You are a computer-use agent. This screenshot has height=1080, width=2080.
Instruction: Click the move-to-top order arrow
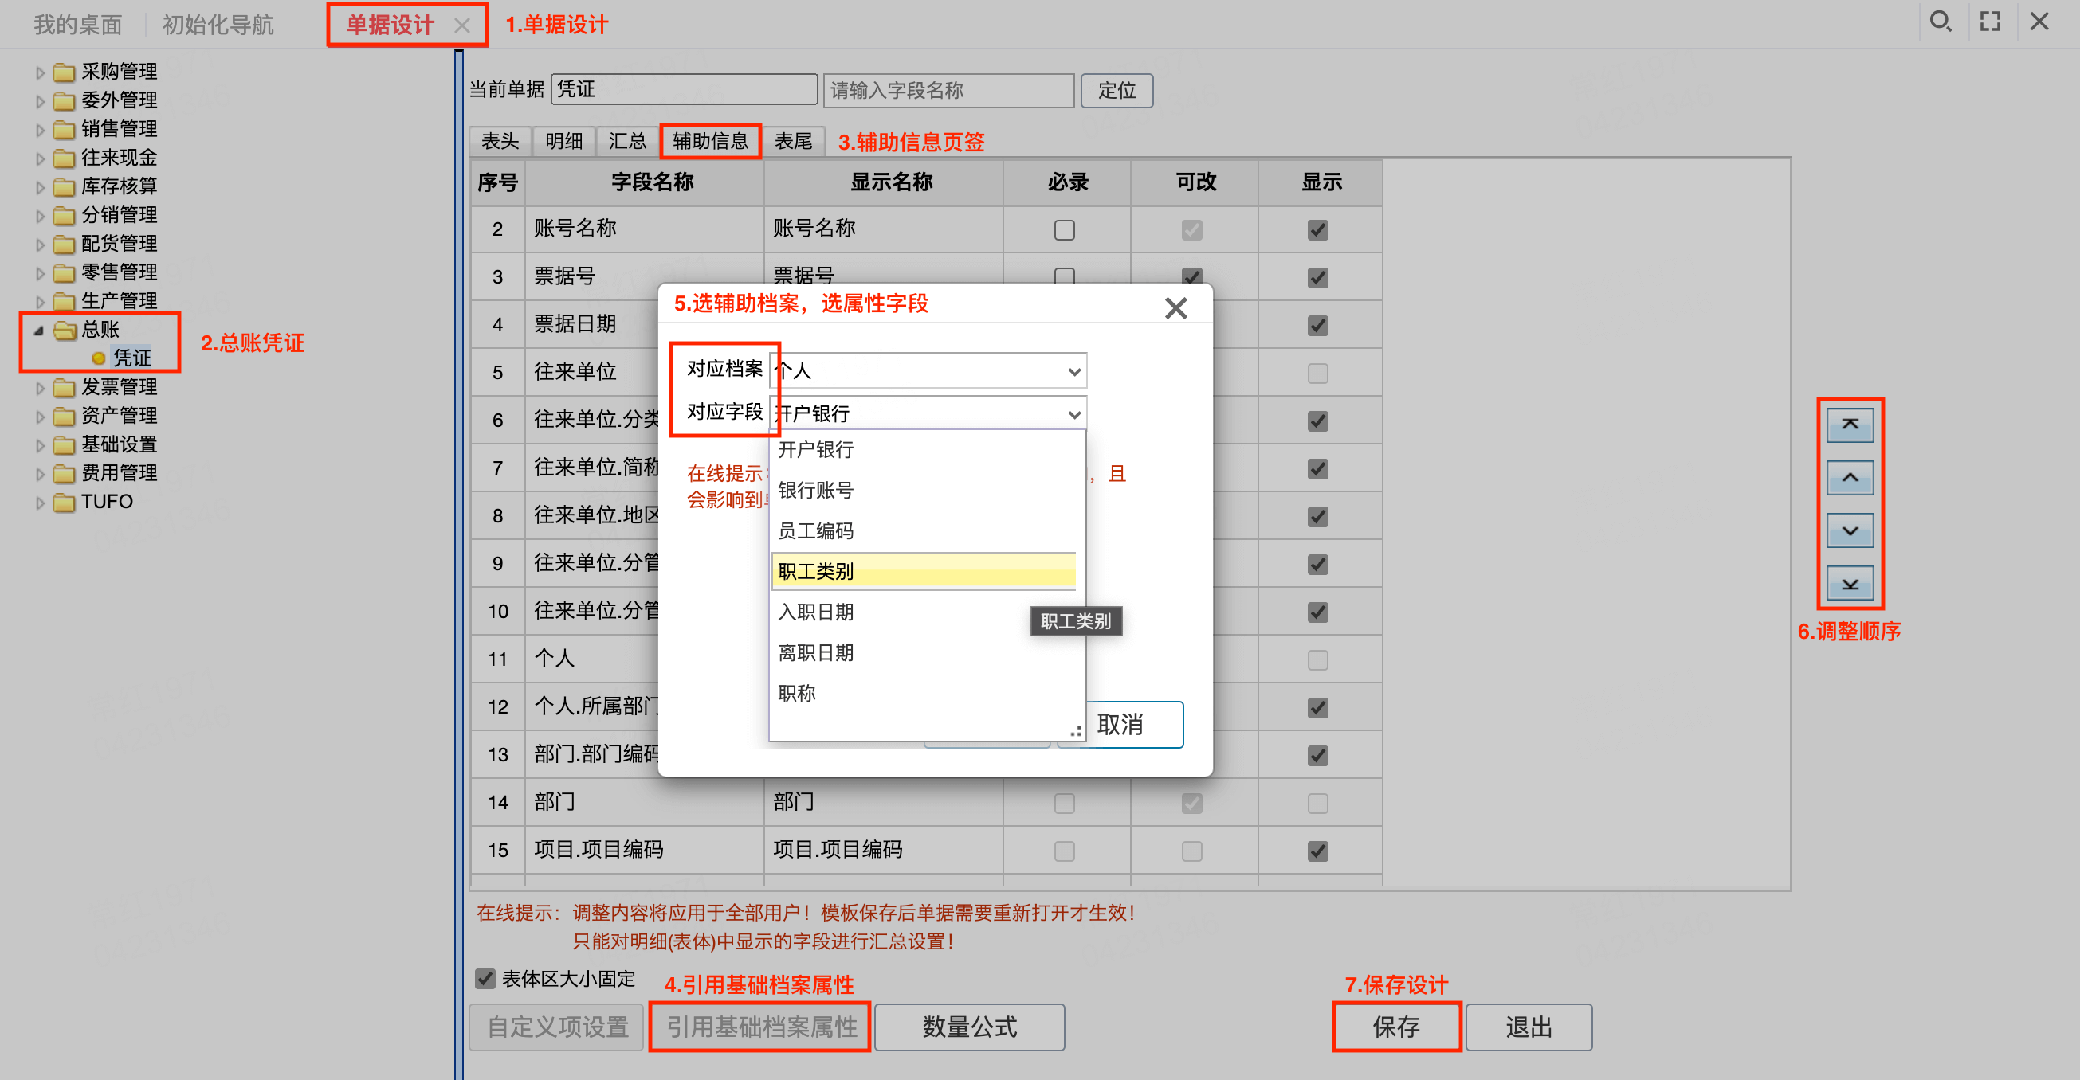pyautogui.click(x=1849, y=425)
